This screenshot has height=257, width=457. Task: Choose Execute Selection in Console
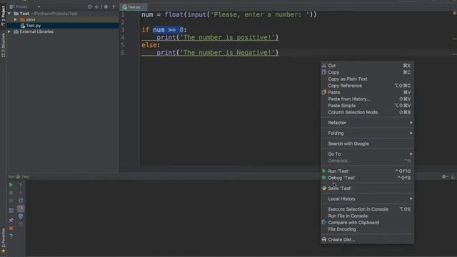pyautogui.click(x=367, y=209)
